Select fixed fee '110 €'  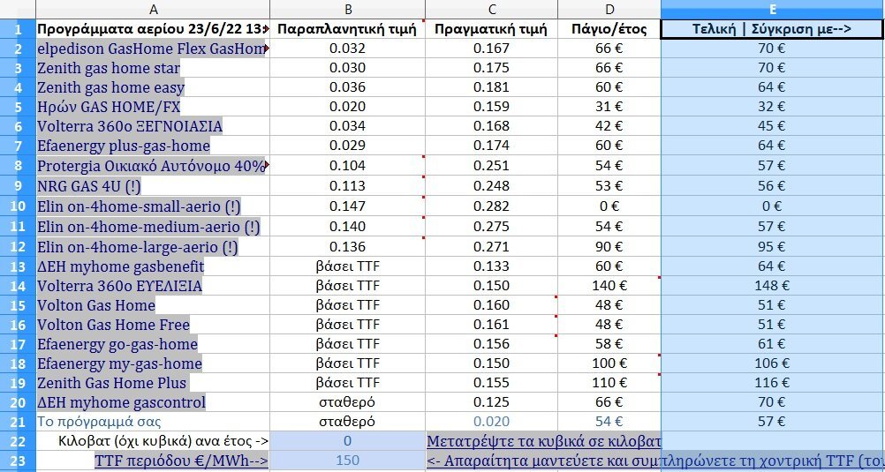tap(609, 383)
